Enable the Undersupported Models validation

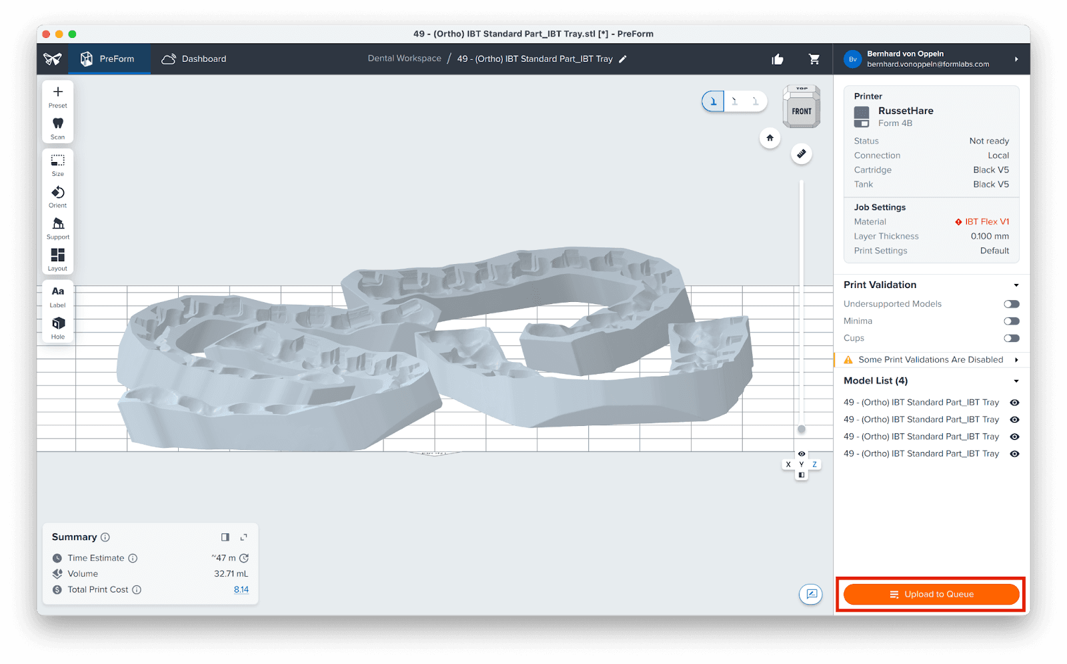tap(1011, 303)
